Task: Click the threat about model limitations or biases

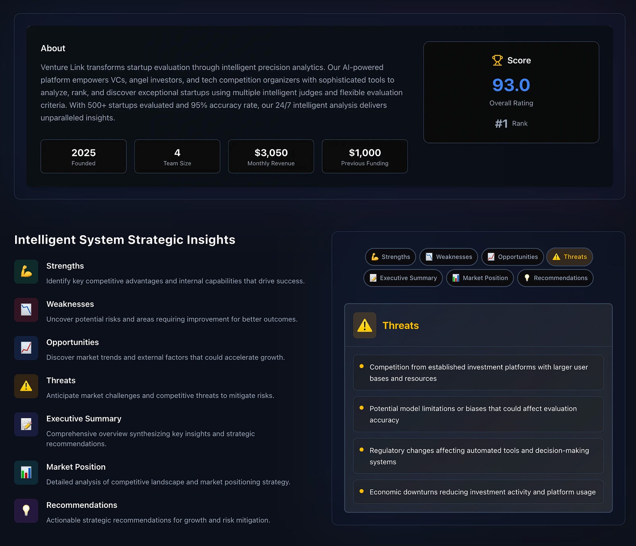Action: [x=478, y=414]
